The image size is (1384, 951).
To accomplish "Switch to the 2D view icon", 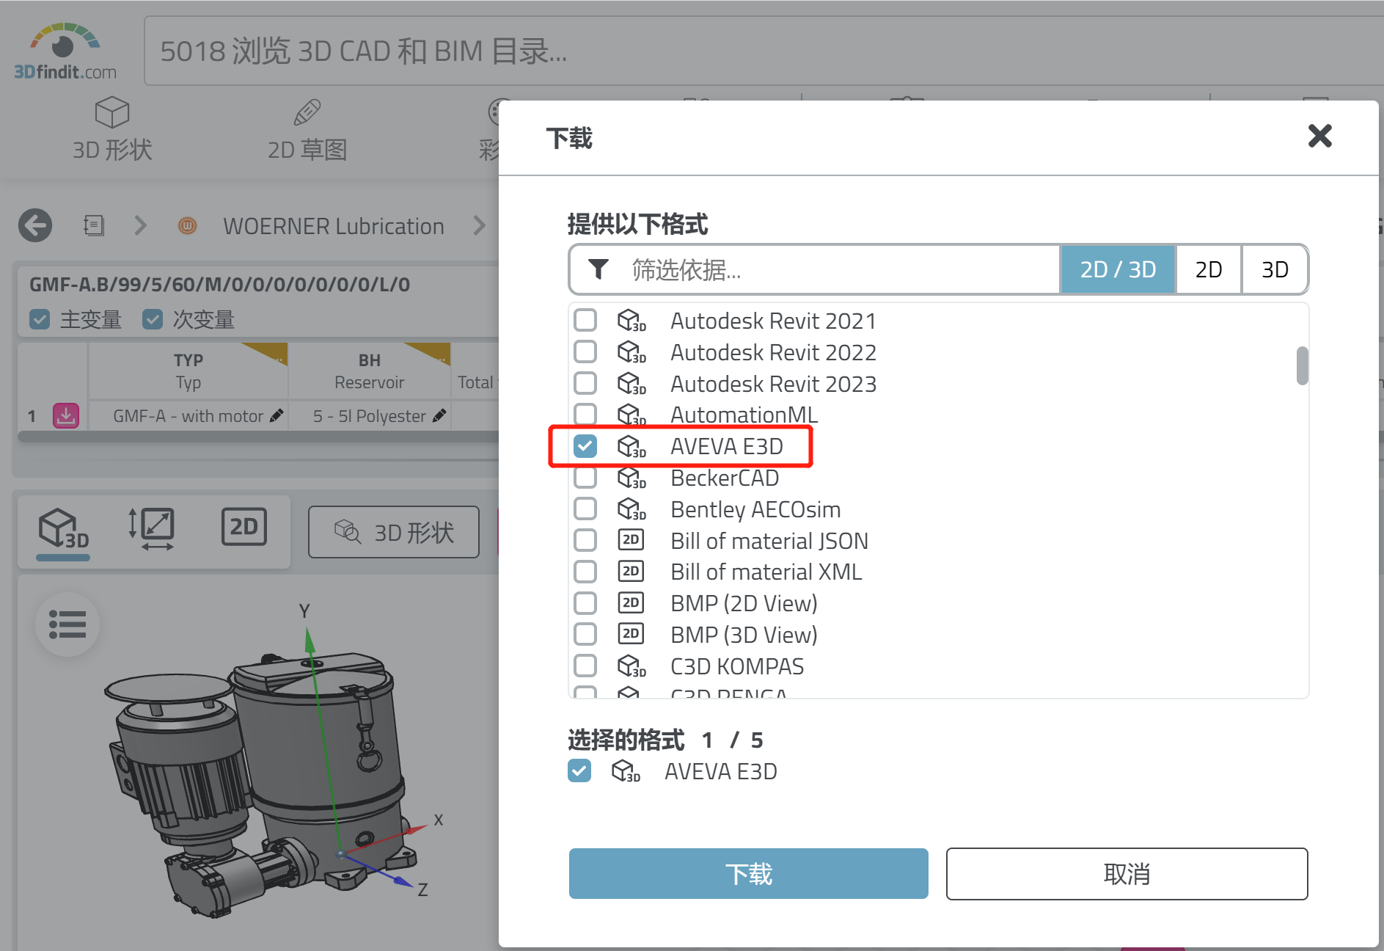I will 244,527.
